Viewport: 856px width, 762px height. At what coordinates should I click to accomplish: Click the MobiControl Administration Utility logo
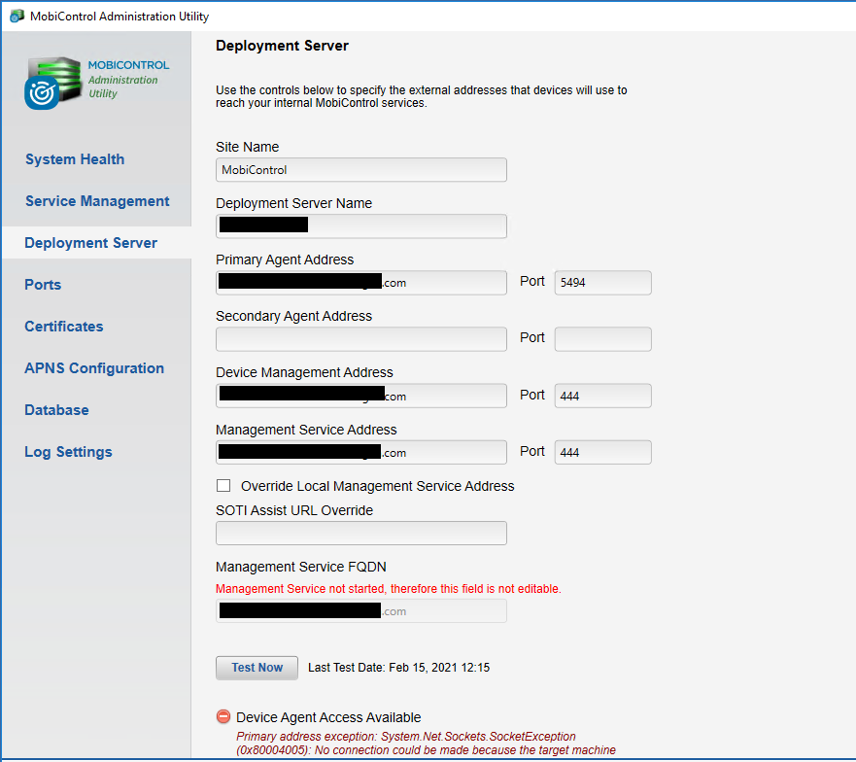[x=95, y=81]
